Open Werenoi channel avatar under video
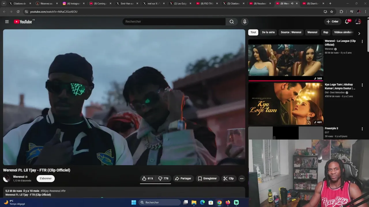 pos(7,179)
